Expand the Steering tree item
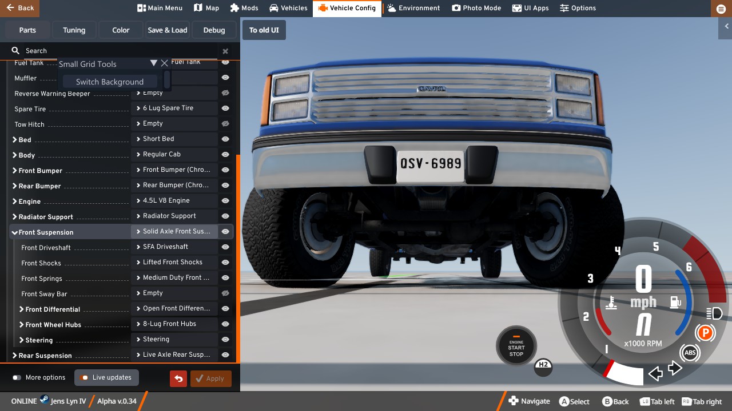The image size is (732, 411). click(x=21, y=340)
